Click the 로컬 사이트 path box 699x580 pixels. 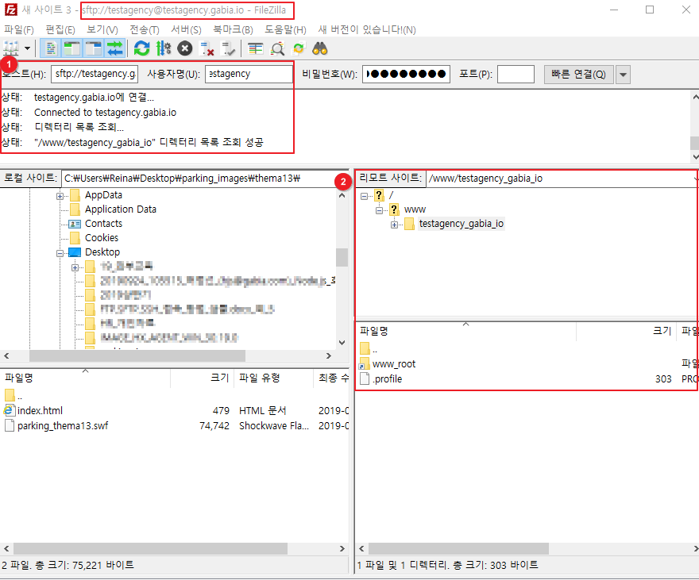(205, 179)
